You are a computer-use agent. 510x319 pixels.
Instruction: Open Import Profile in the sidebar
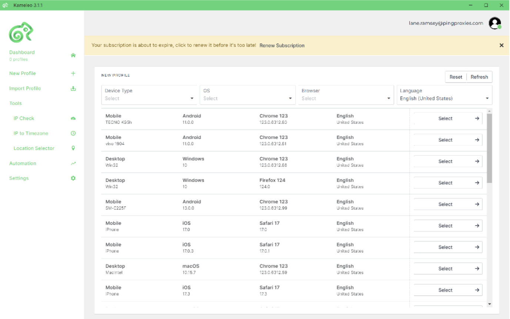tap(25, 88)
